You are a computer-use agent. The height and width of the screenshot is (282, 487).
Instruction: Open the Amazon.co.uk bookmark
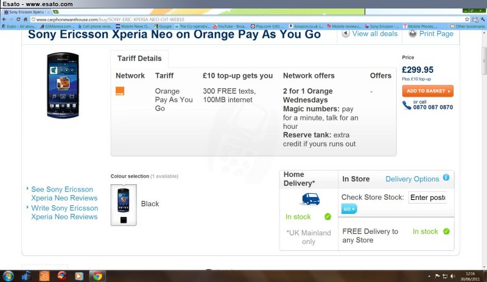click(306, 26)
